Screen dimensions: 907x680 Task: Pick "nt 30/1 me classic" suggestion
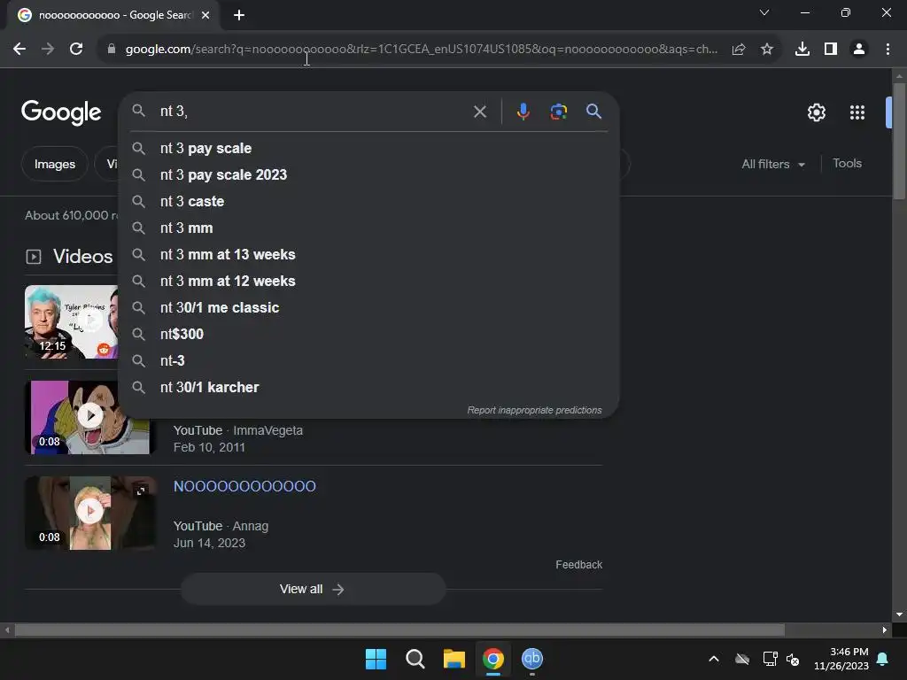click(369, 308)
